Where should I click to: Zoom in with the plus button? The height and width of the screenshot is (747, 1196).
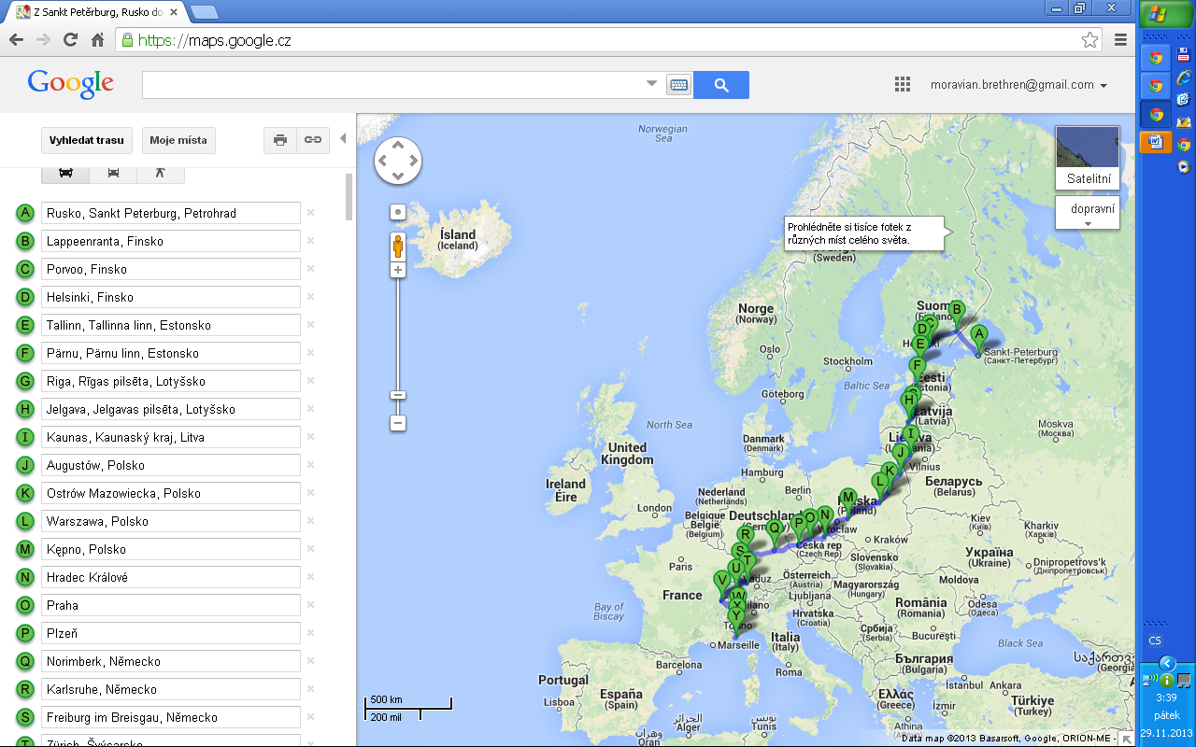tap(398, 270)
